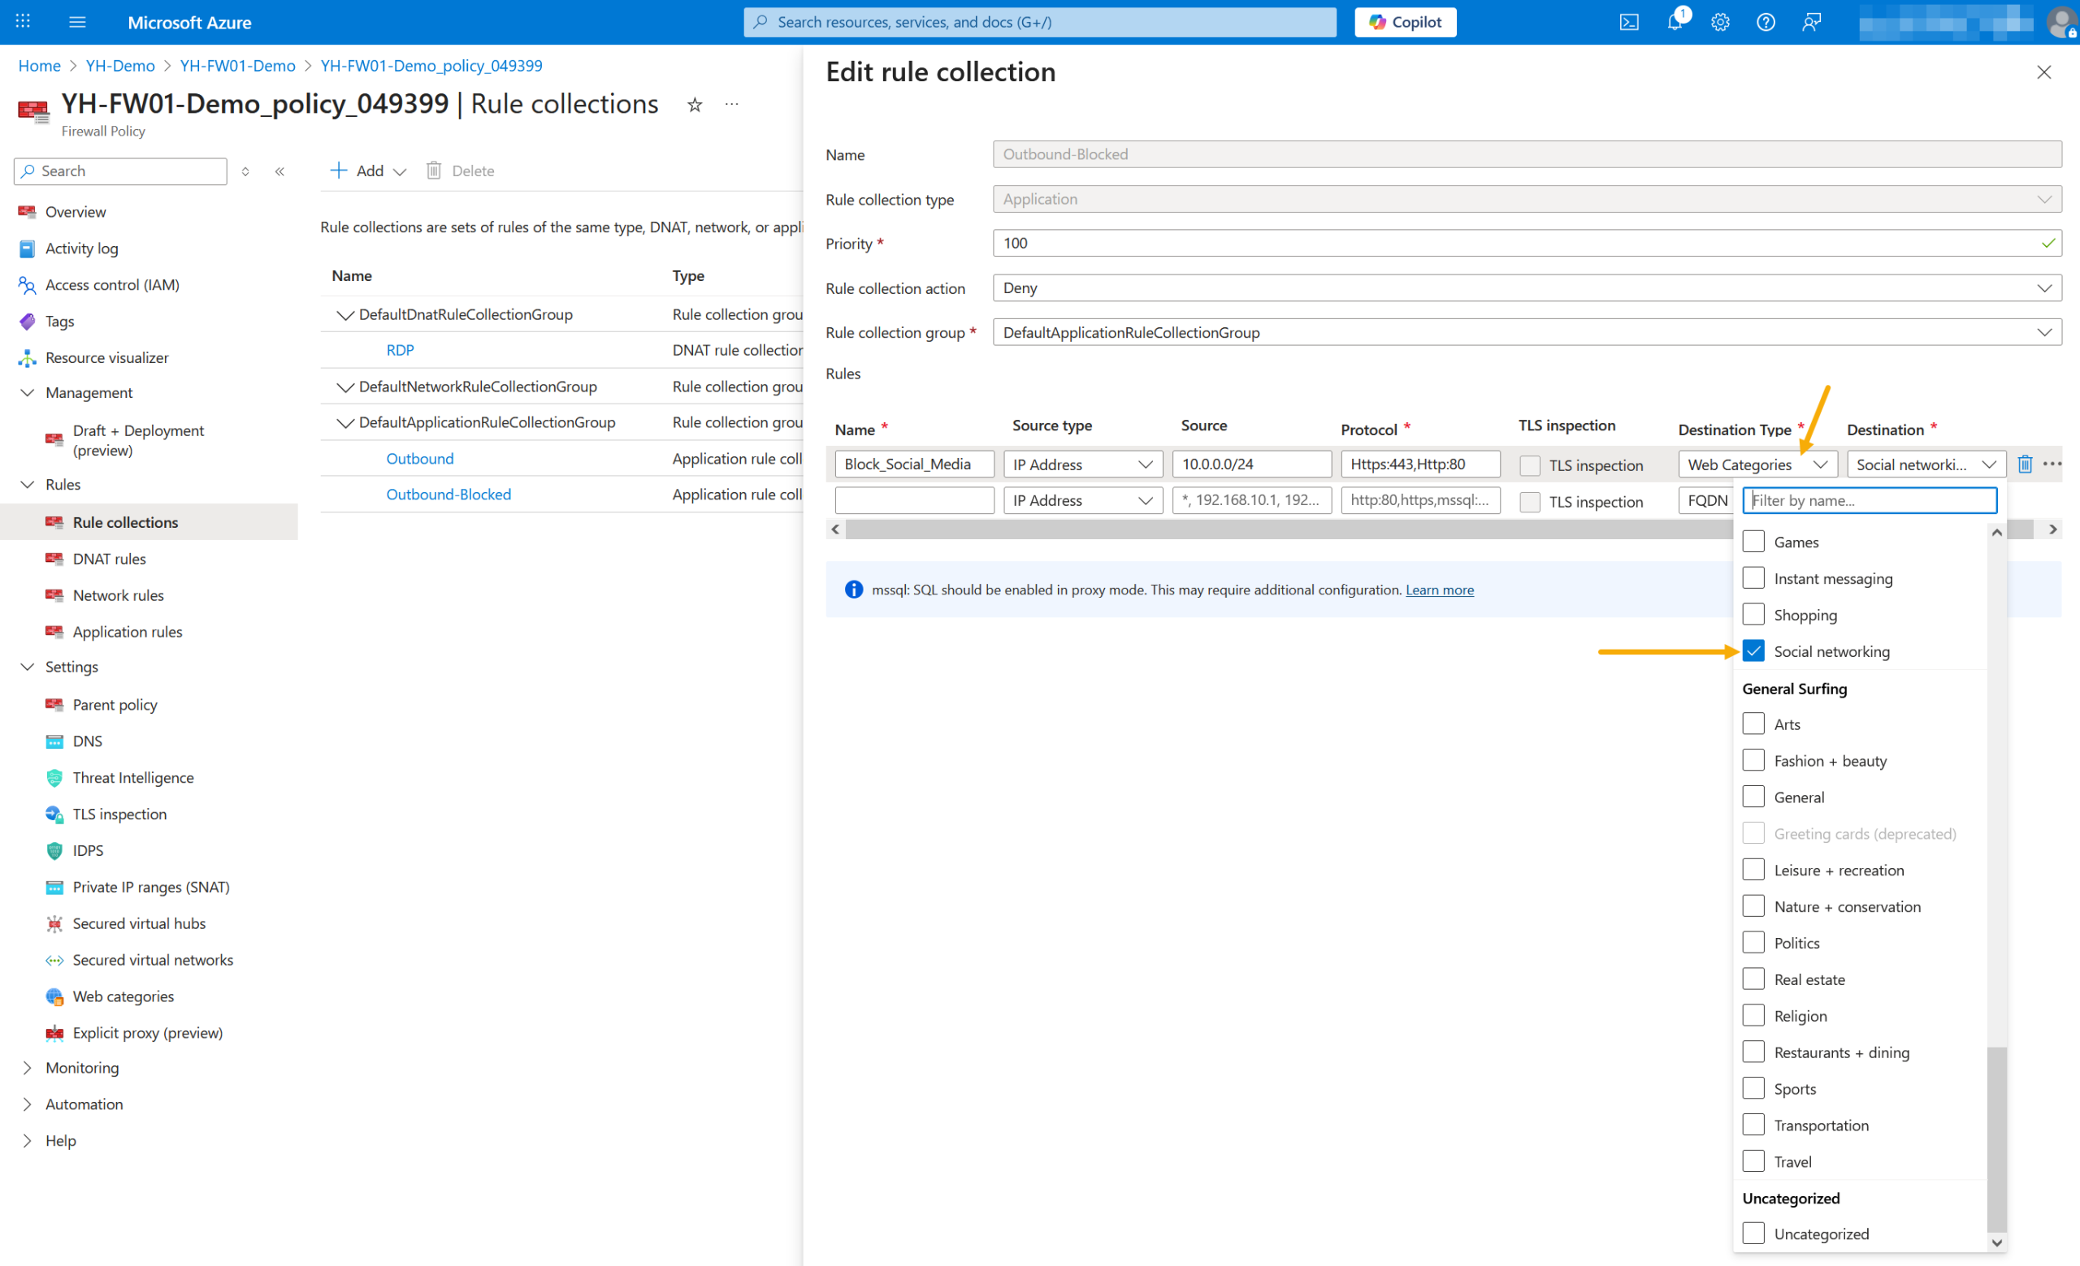Open the help question mark icon
The width and height of the screenshot is (2080, 1266).
click(x=1765, y=22)
